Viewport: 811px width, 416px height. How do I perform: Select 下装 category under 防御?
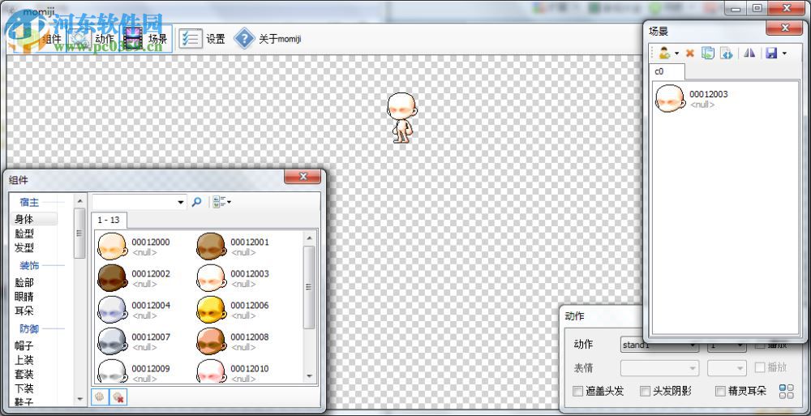[24, 388]
